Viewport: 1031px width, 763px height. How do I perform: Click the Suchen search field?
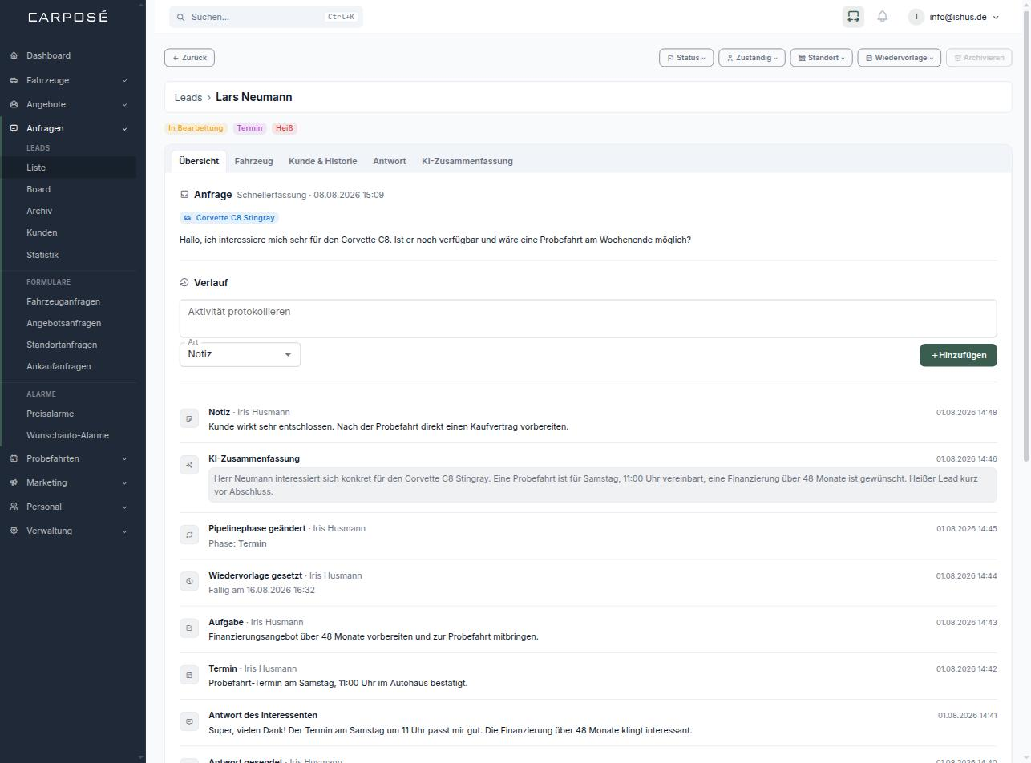point(266,17)
